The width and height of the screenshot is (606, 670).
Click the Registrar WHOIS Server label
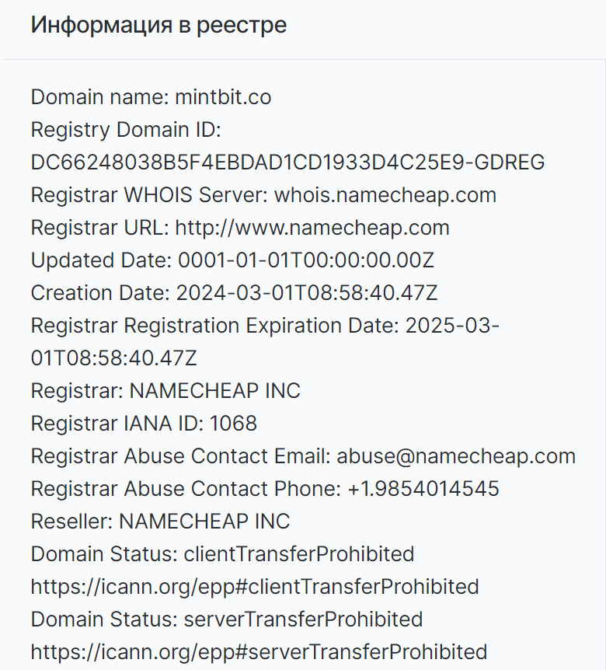pyautogui.click(x=149, y=195)
